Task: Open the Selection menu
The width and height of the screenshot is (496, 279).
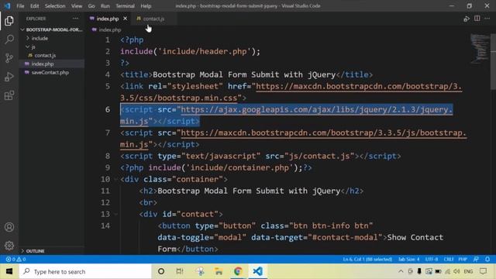Action: 55,5
